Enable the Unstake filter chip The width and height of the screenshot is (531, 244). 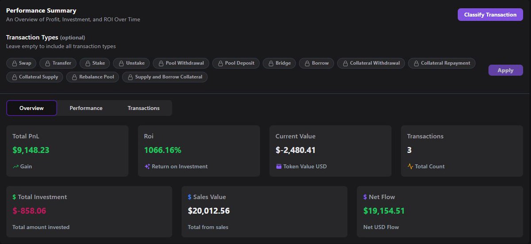click(131, 63)
